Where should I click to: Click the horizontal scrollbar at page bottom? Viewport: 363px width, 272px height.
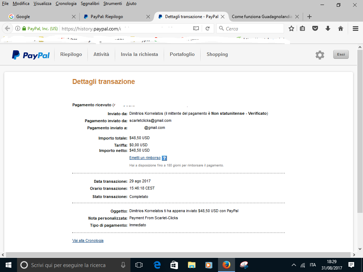click(x=178, y=255)
